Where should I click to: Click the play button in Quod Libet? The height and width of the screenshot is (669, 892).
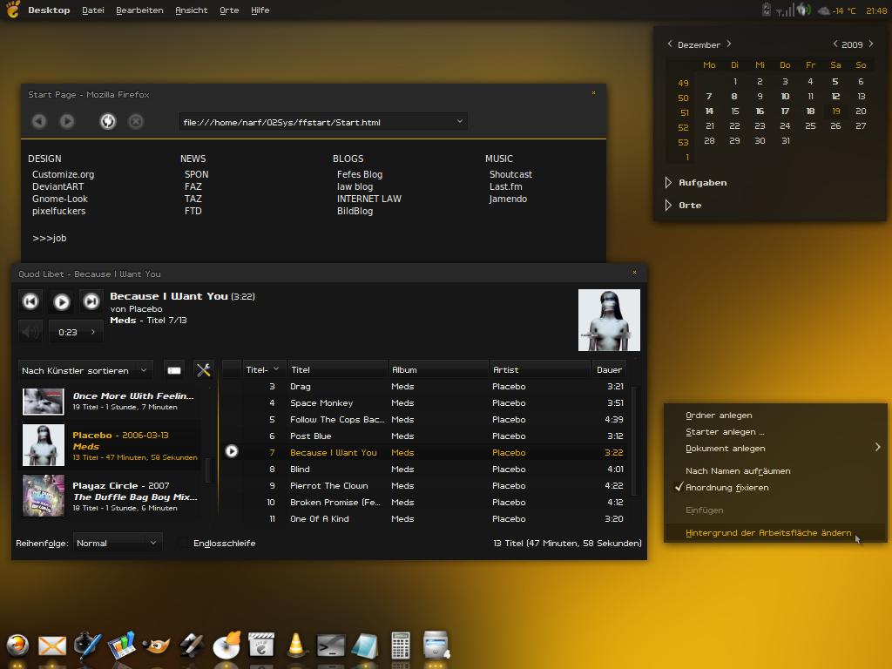coord(62,301)
